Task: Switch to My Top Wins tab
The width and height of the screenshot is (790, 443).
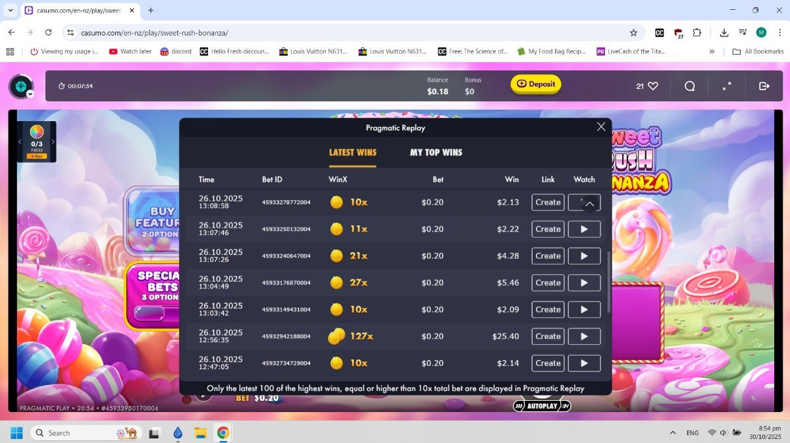Action: (436, 153)
